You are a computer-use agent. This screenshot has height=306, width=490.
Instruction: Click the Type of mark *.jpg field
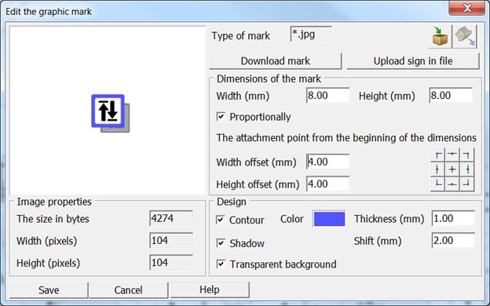311,34
